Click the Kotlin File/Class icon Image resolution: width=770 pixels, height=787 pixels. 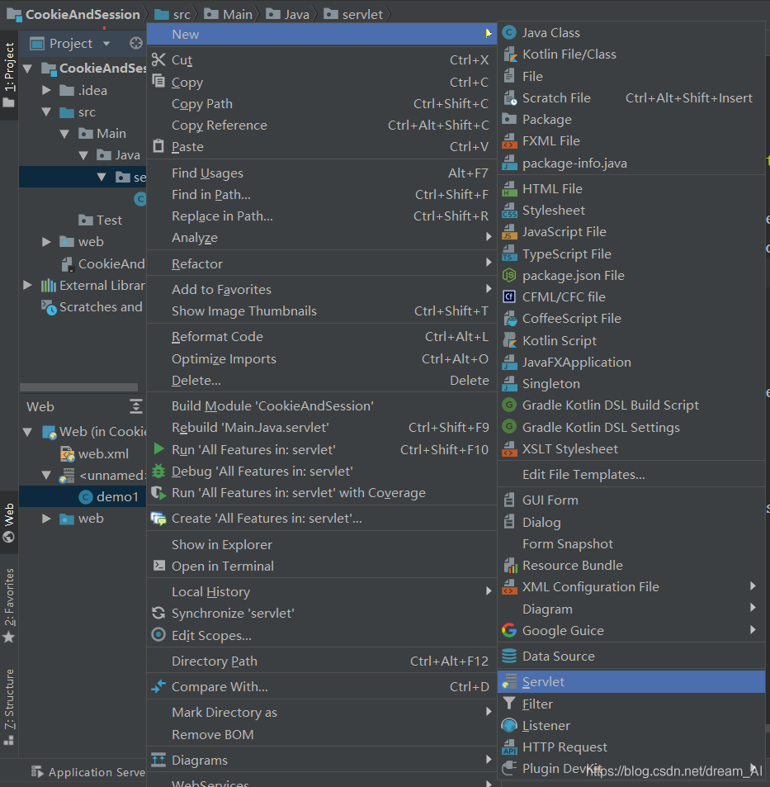(509, 55)
